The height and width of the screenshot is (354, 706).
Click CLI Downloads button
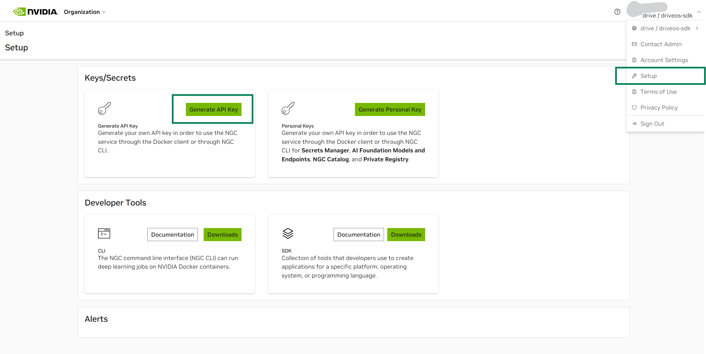tap(223, 235)
